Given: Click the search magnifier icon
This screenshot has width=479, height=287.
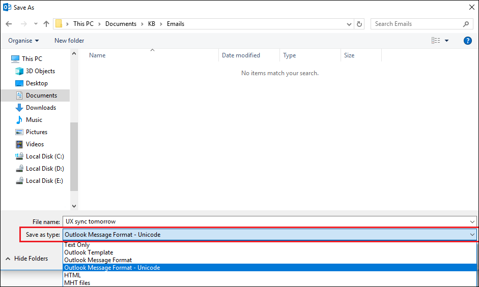Looking at the screenshot, I should 466,24.
